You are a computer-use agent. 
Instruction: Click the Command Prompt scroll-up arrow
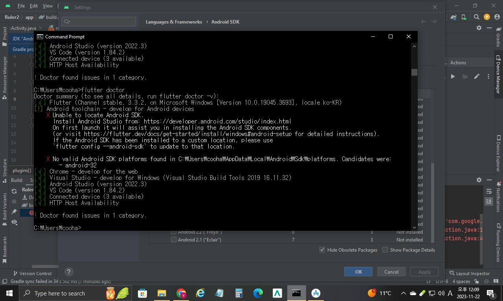click(414, 46)
